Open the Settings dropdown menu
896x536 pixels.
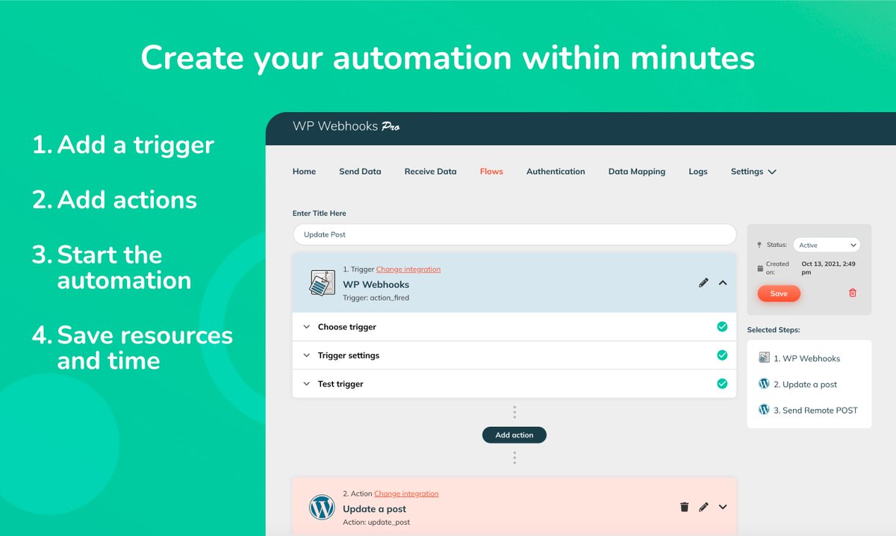753,172
